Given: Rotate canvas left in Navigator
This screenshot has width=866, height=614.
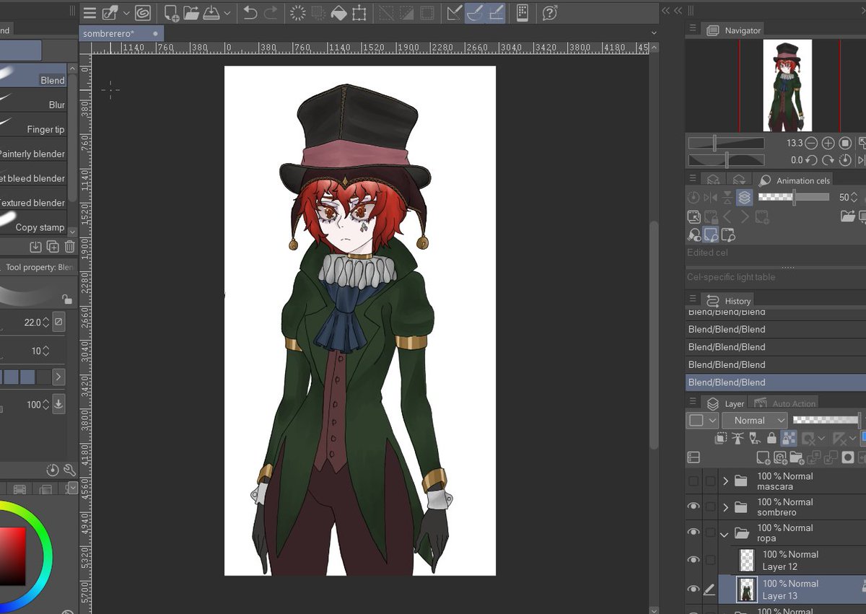Looking at the screenshot, I should click(x=812, y=160).
